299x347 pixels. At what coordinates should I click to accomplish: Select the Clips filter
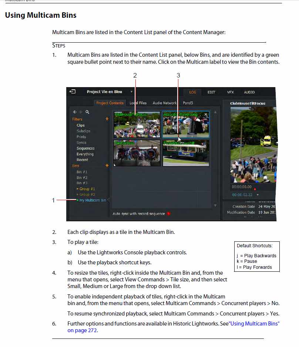click(x=81, y=125)
